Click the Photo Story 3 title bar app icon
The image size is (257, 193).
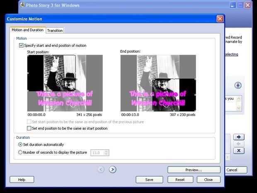coord(22,5)
